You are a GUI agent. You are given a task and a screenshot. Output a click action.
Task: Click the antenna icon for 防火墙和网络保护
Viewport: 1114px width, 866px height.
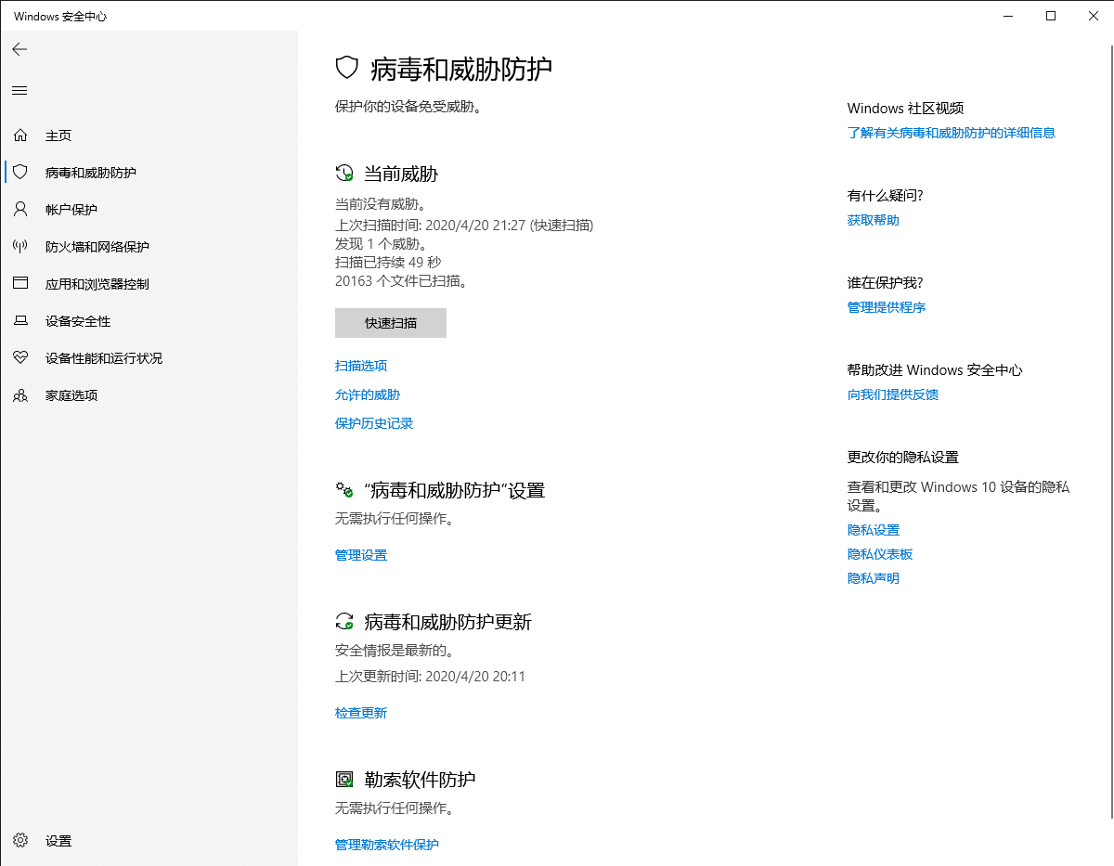pyautogui.click(x=20, y=247)
